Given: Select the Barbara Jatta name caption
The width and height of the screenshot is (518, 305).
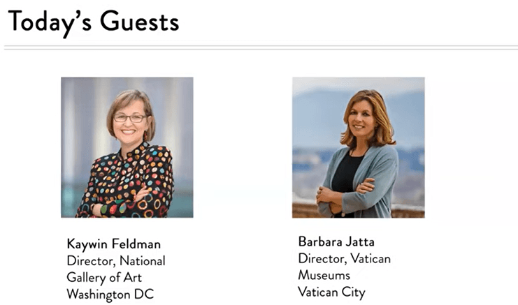Looking at the screenshot, I should [x=336, y=241].
